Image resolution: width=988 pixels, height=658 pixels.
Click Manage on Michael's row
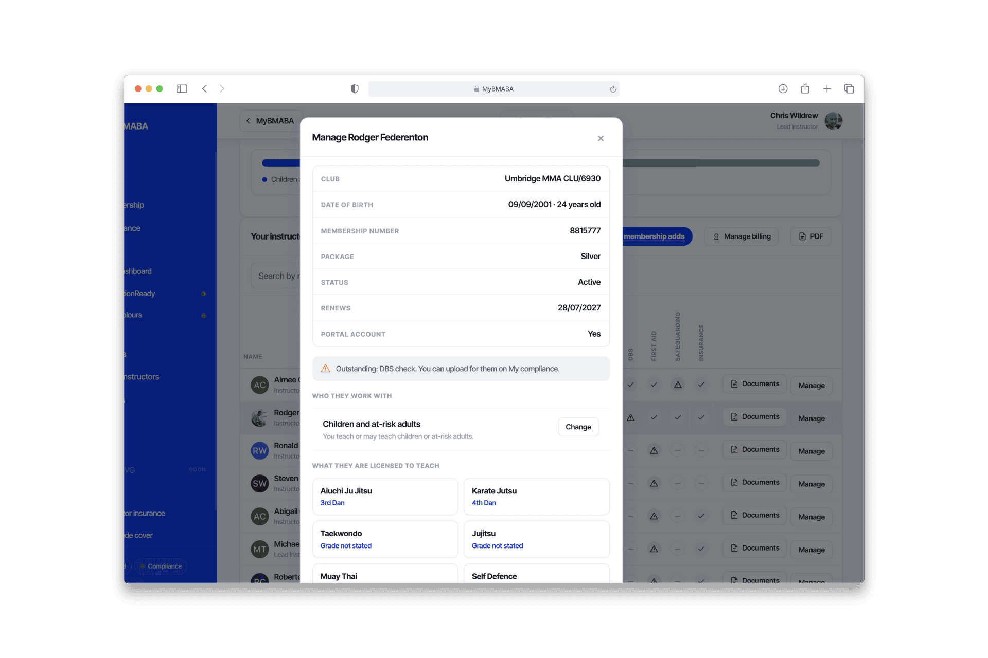pos(811,550)
